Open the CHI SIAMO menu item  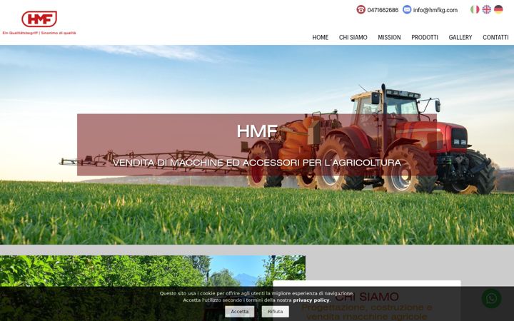tap(353, 37)
